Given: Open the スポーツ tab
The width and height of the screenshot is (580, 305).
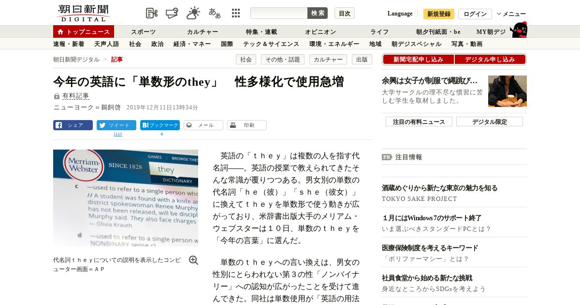Looking at the screenshot, I should (144, 32).
